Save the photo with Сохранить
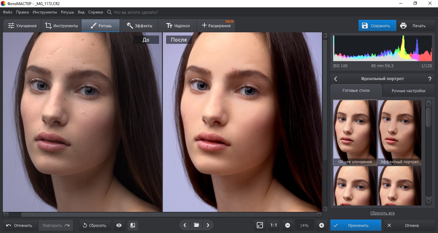This screenshot has width=438, height=233. click(x=377, y=26)
